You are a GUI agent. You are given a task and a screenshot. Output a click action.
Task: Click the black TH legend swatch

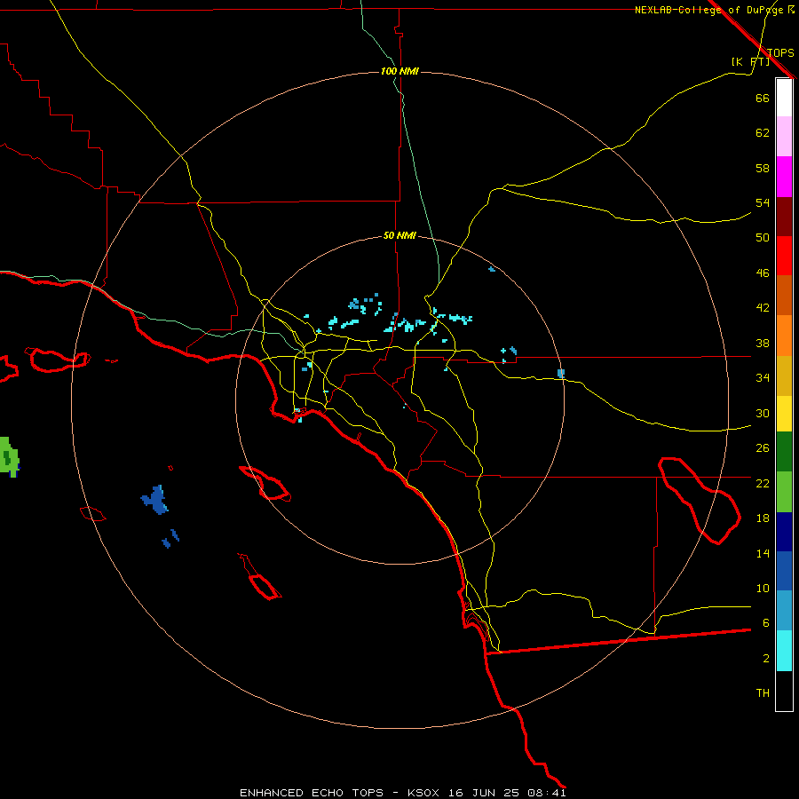(784, 691)
